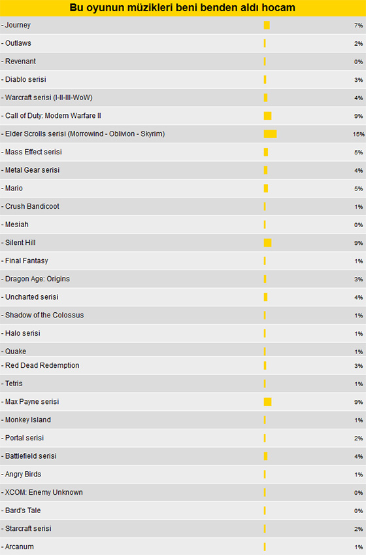This screenshot has height=555, width=366.
Task: Click the Arcanum poll option
Action: tap(183, 546)
